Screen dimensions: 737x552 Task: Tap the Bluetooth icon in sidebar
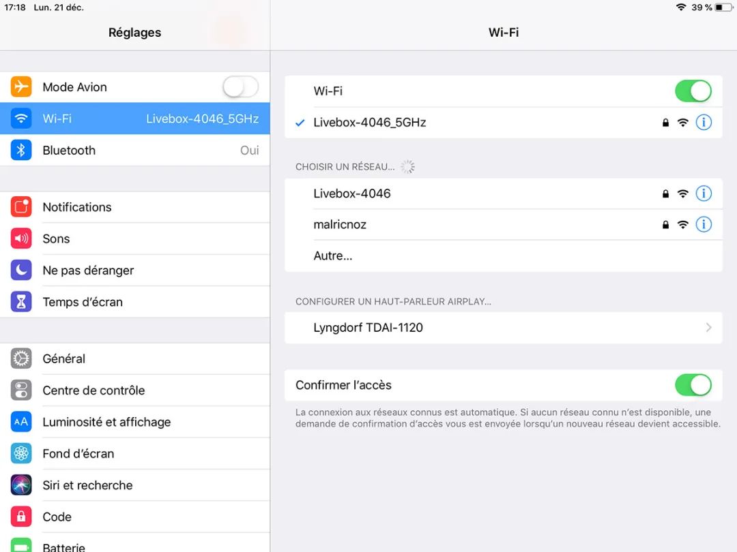click(21, 151)
